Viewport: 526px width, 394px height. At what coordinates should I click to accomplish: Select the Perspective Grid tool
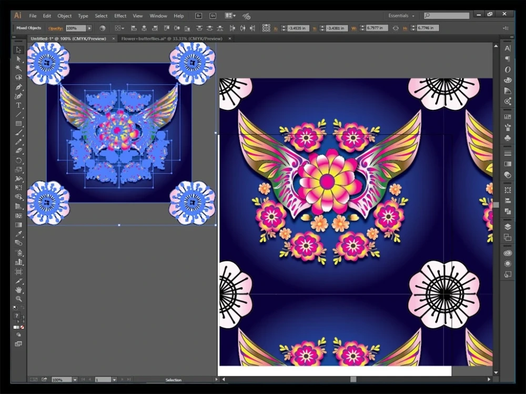click(18, 206)
